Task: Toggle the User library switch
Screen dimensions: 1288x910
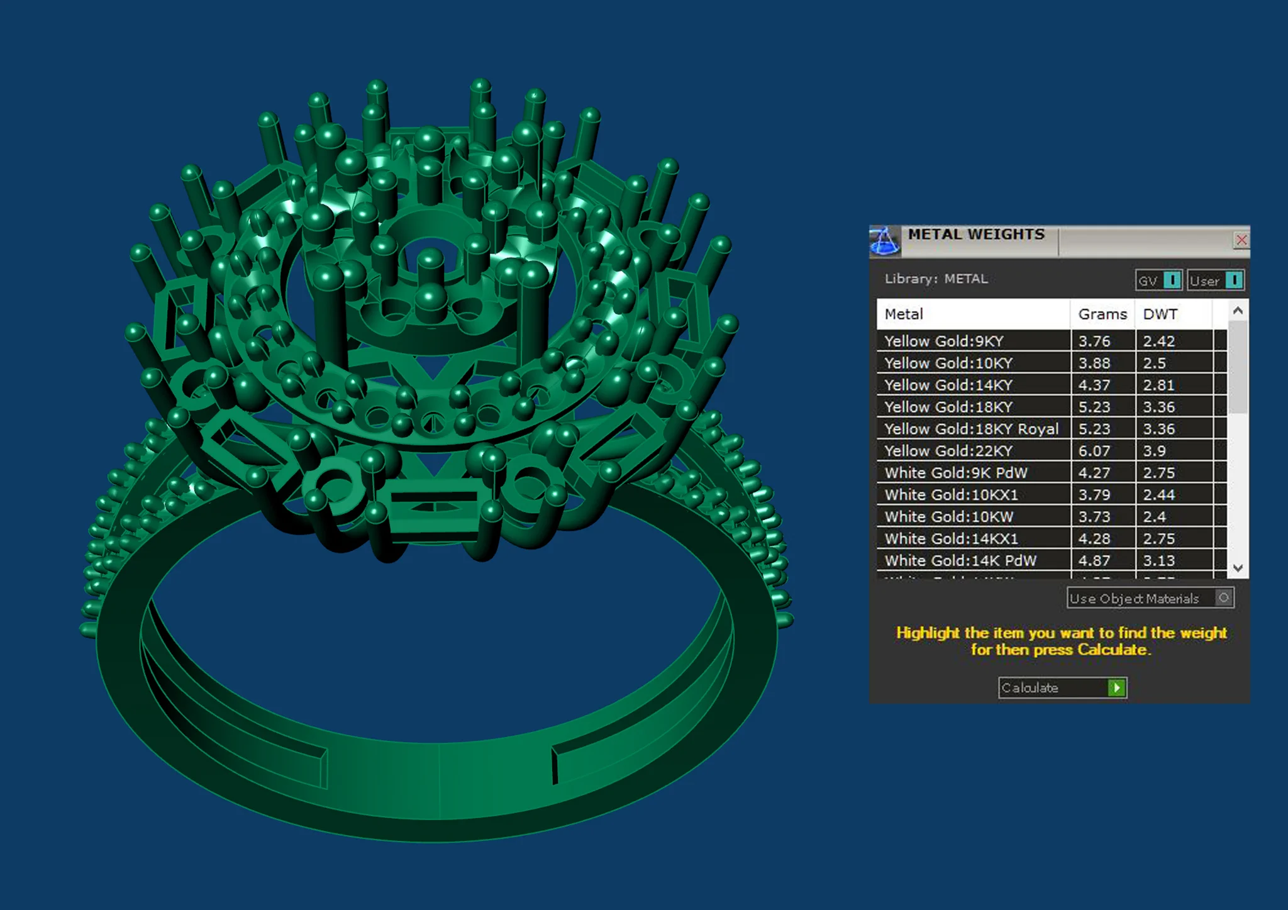Action: click(1216, 280)
